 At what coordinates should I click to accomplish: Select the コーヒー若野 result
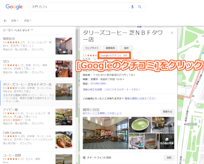(38, 158)
